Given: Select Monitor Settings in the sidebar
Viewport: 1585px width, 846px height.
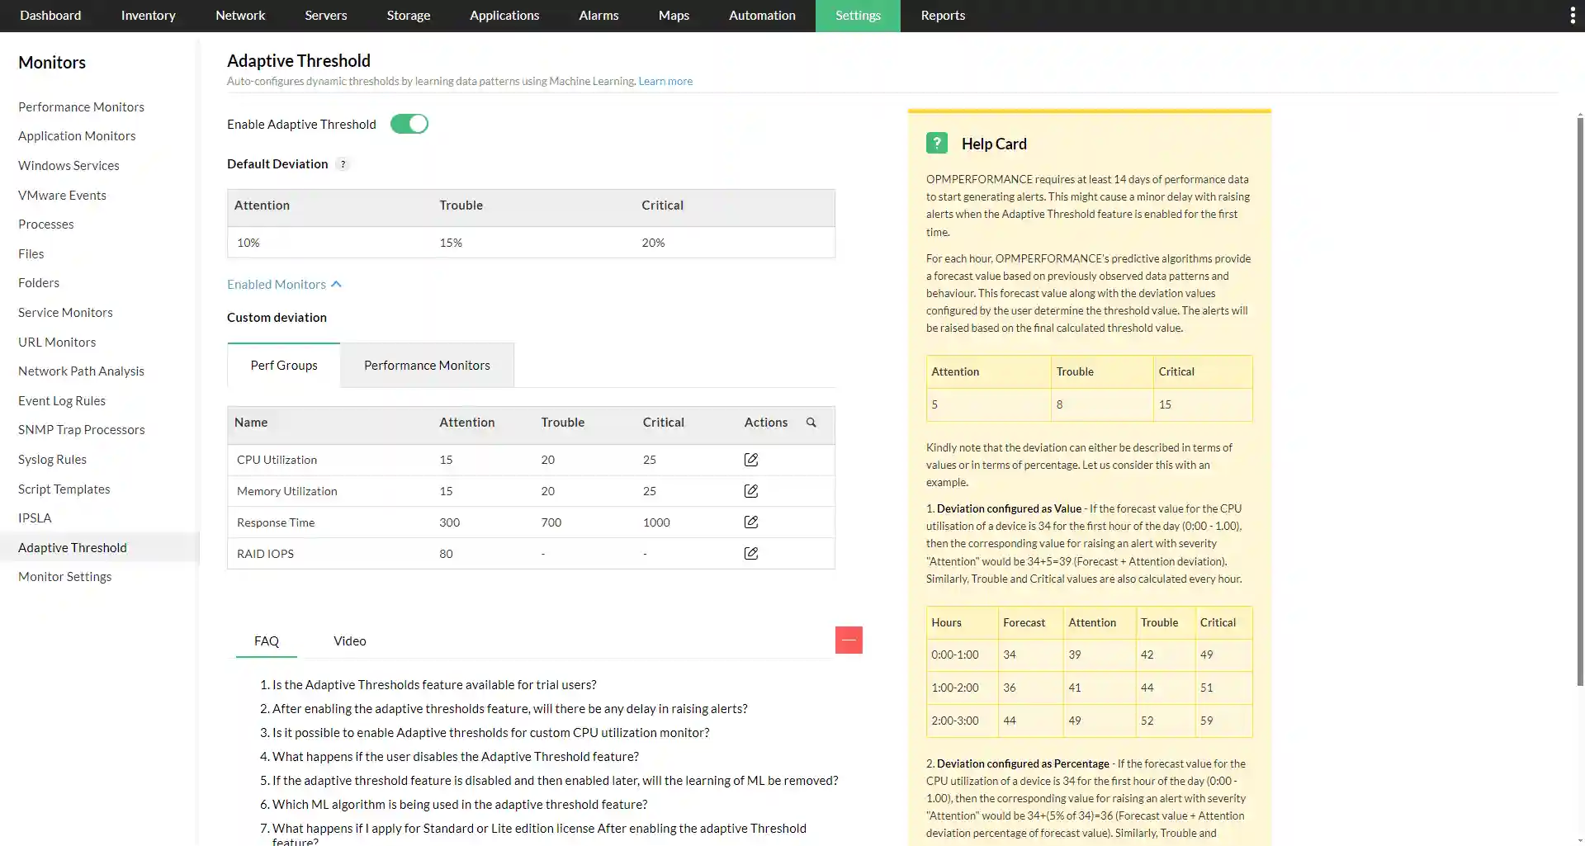Looking at the screenshot, I should pyautogui.click(x=64, y=576).
